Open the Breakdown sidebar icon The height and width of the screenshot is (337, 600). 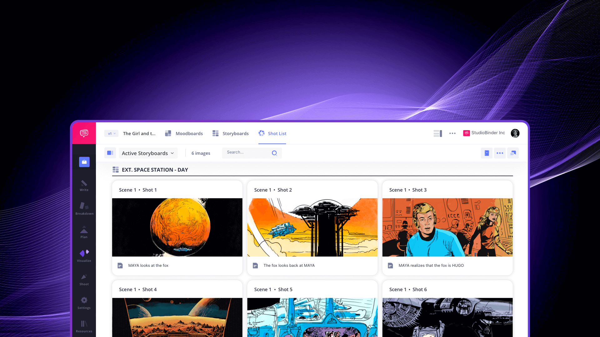(x=84, y=209)
